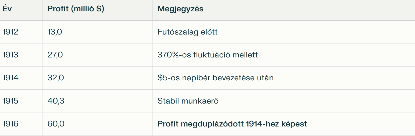
Task: Select the Stabil munkaerő note
Action: 188,101
